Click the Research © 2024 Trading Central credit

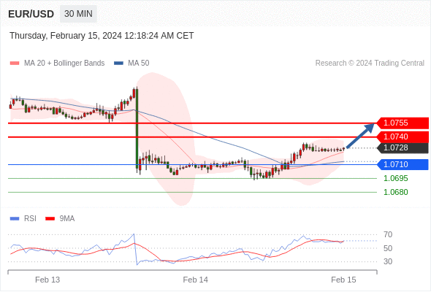370,64
